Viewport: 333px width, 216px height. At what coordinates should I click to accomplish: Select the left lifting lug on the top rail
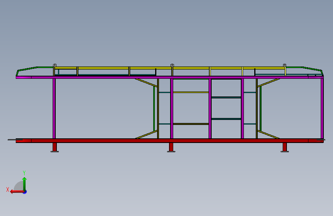(55, 65)
